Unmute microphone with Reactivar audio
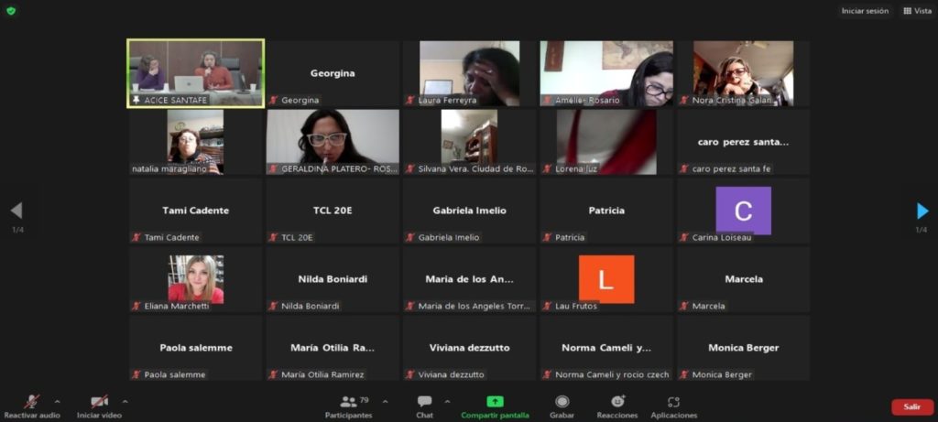Image resolution: width=938 pixels, height=422 pixels. 31,406
